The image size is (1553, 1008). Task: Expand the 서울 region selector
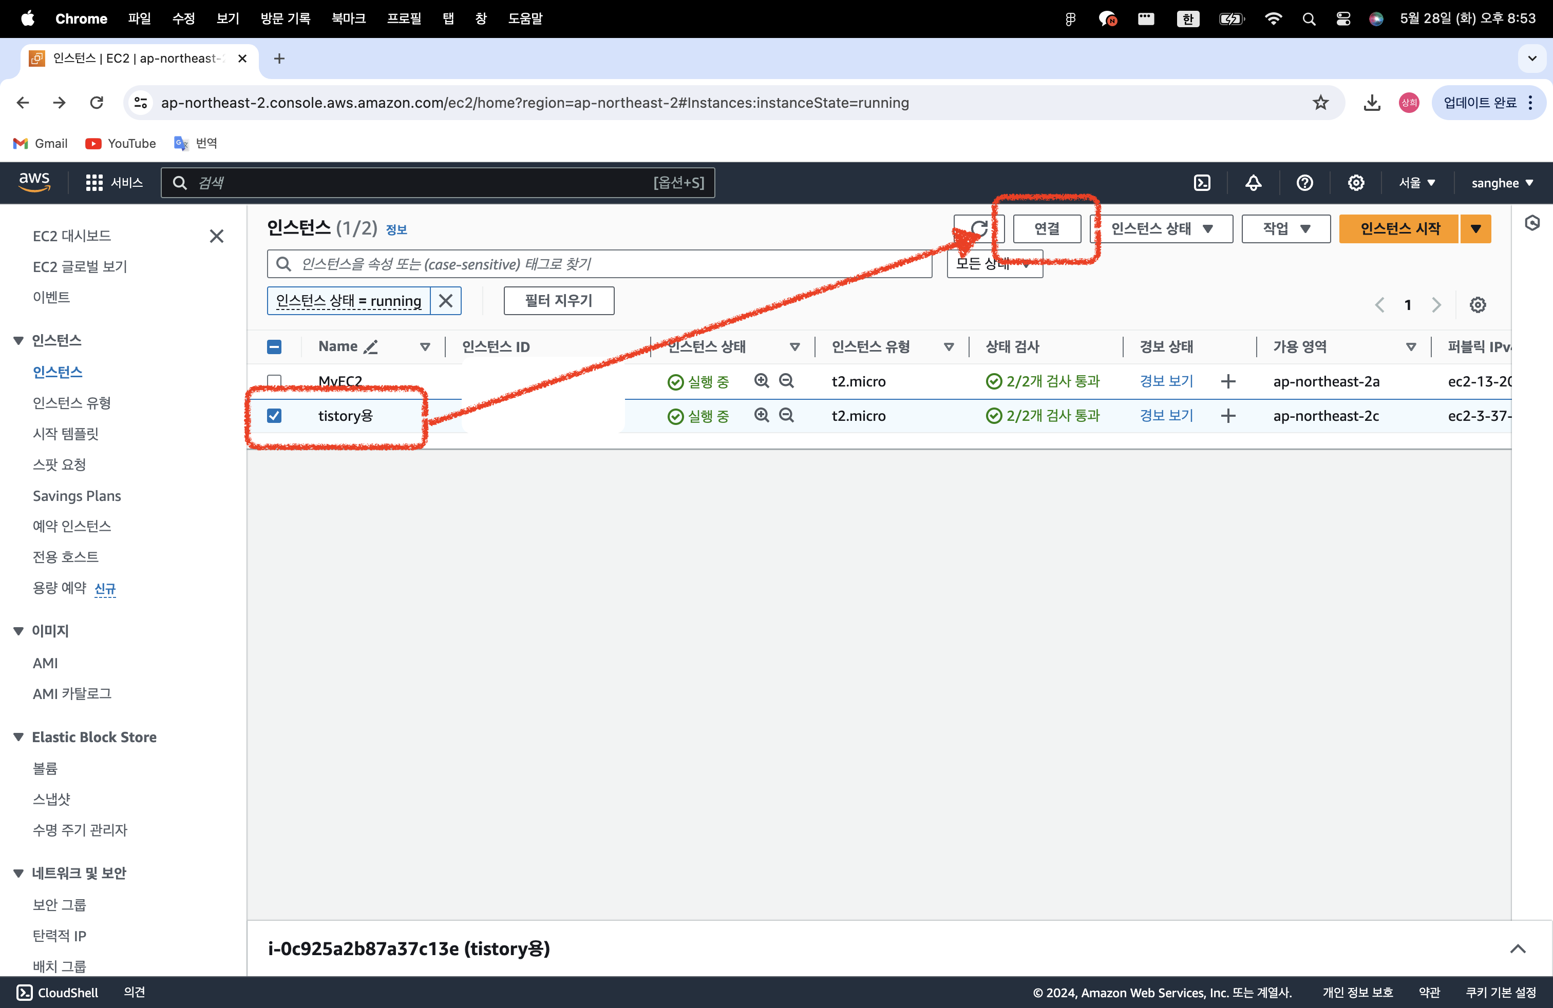pos(1416,183)
